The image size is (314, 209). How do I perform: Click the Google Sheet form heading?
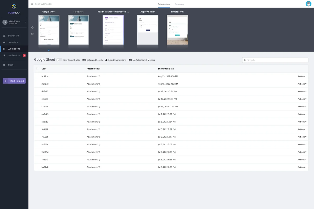(44, 60)
